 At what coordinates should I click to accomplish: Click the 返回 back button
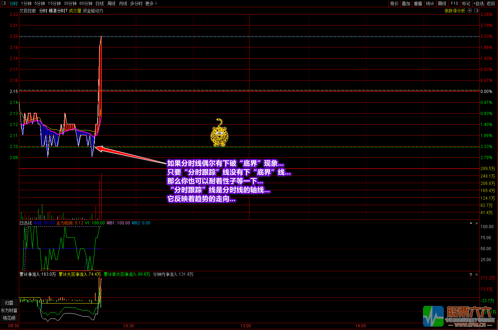pos(491,3)
